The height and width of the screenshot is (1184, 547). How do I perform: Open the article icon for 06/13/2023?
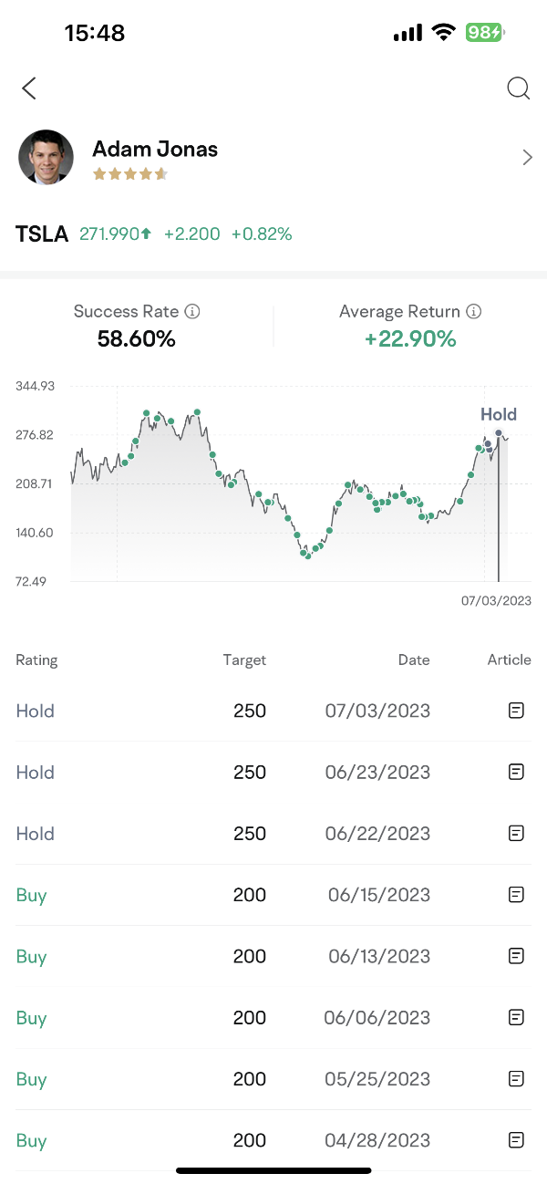pos(516,956)
